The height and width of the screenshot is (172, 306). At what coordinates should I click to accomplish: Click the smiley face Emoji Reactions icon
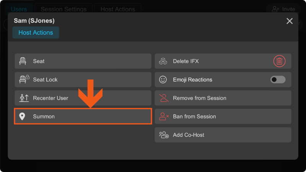(163, 80)
